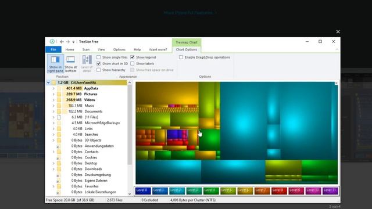This screenshot has width=372, height=209.
Task: Click the Anwendungsdaten shortcut folder icon
Action: [x=59, y=146]
